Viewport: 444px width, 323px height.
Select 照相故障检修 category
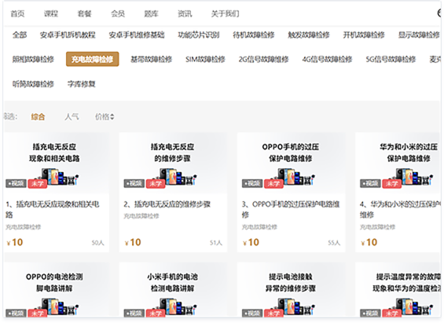[33, 59]
